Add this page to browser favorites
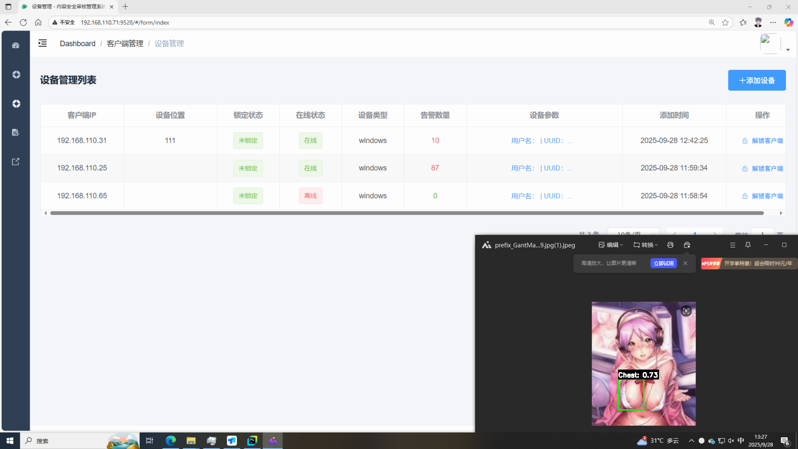The height and width of the screenshot is (449, 798). click(725, 22)
